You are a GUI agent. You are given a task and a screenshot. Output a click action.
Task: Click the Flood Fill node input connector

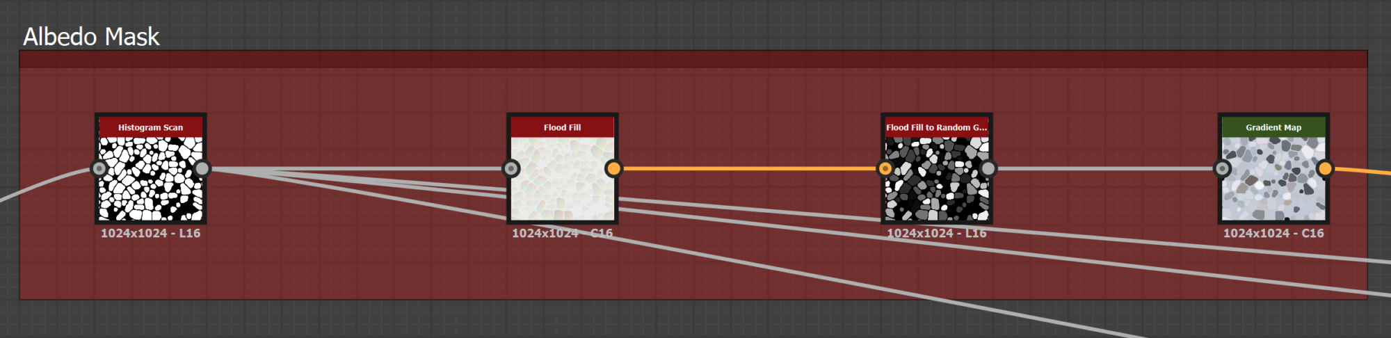511,168
